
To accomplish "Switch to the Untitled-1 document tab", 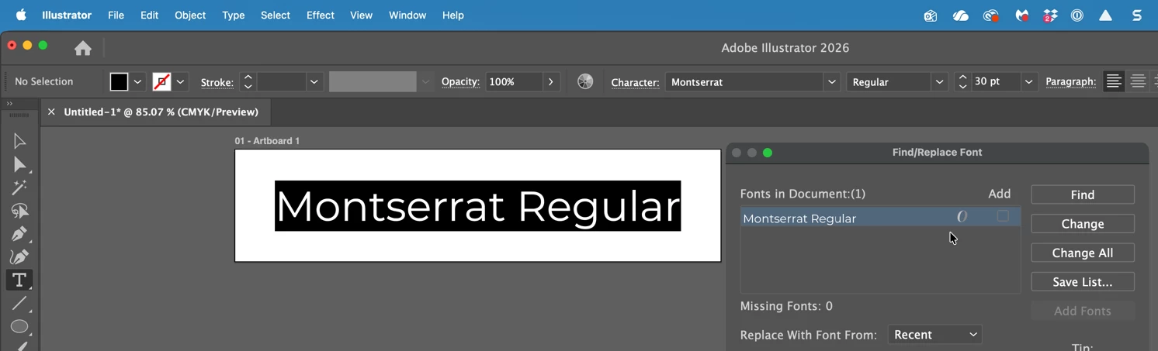I will pos(161,112).
